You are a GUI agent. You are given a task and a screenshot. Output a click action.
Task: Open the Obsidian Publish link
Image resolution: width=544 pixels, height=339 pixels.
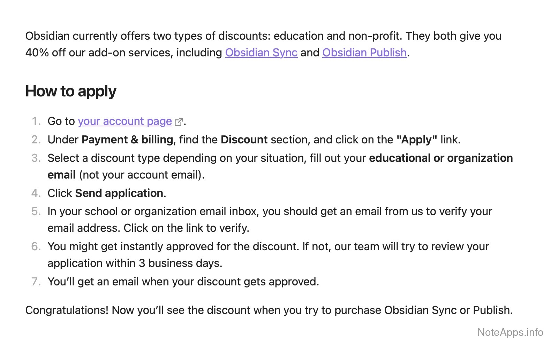pos(364,53)
